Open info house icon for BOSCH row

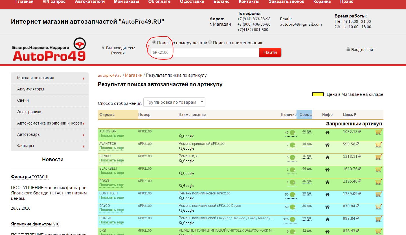click(327, 182)
